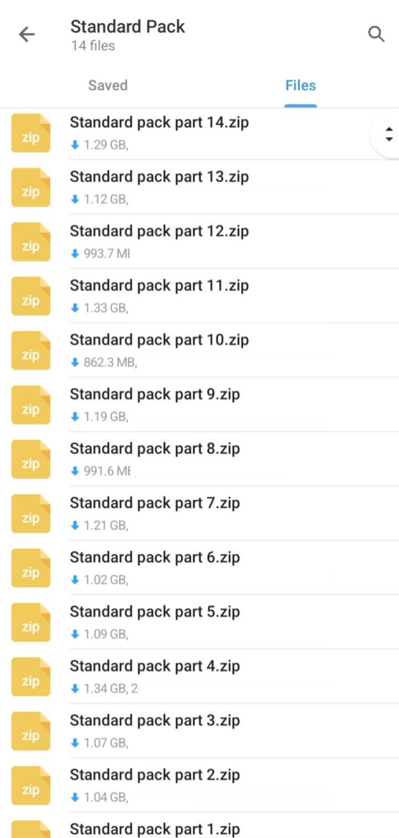The width and height of the screenshot is (399, 838).
Task: Tap the zip icon for part 3
Action: pos(31,731)
